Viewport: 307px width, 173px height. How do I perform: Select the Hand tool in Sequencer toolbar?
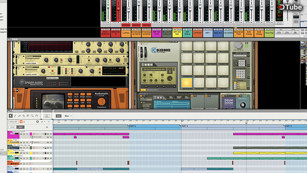36,116
